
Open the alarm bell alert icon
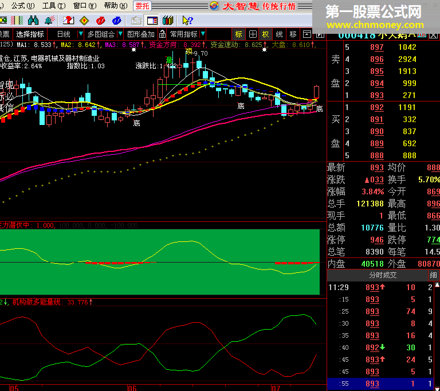[x=50, y=20]
